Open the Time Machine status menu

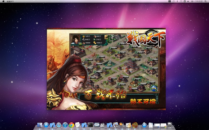pos(173,1)
